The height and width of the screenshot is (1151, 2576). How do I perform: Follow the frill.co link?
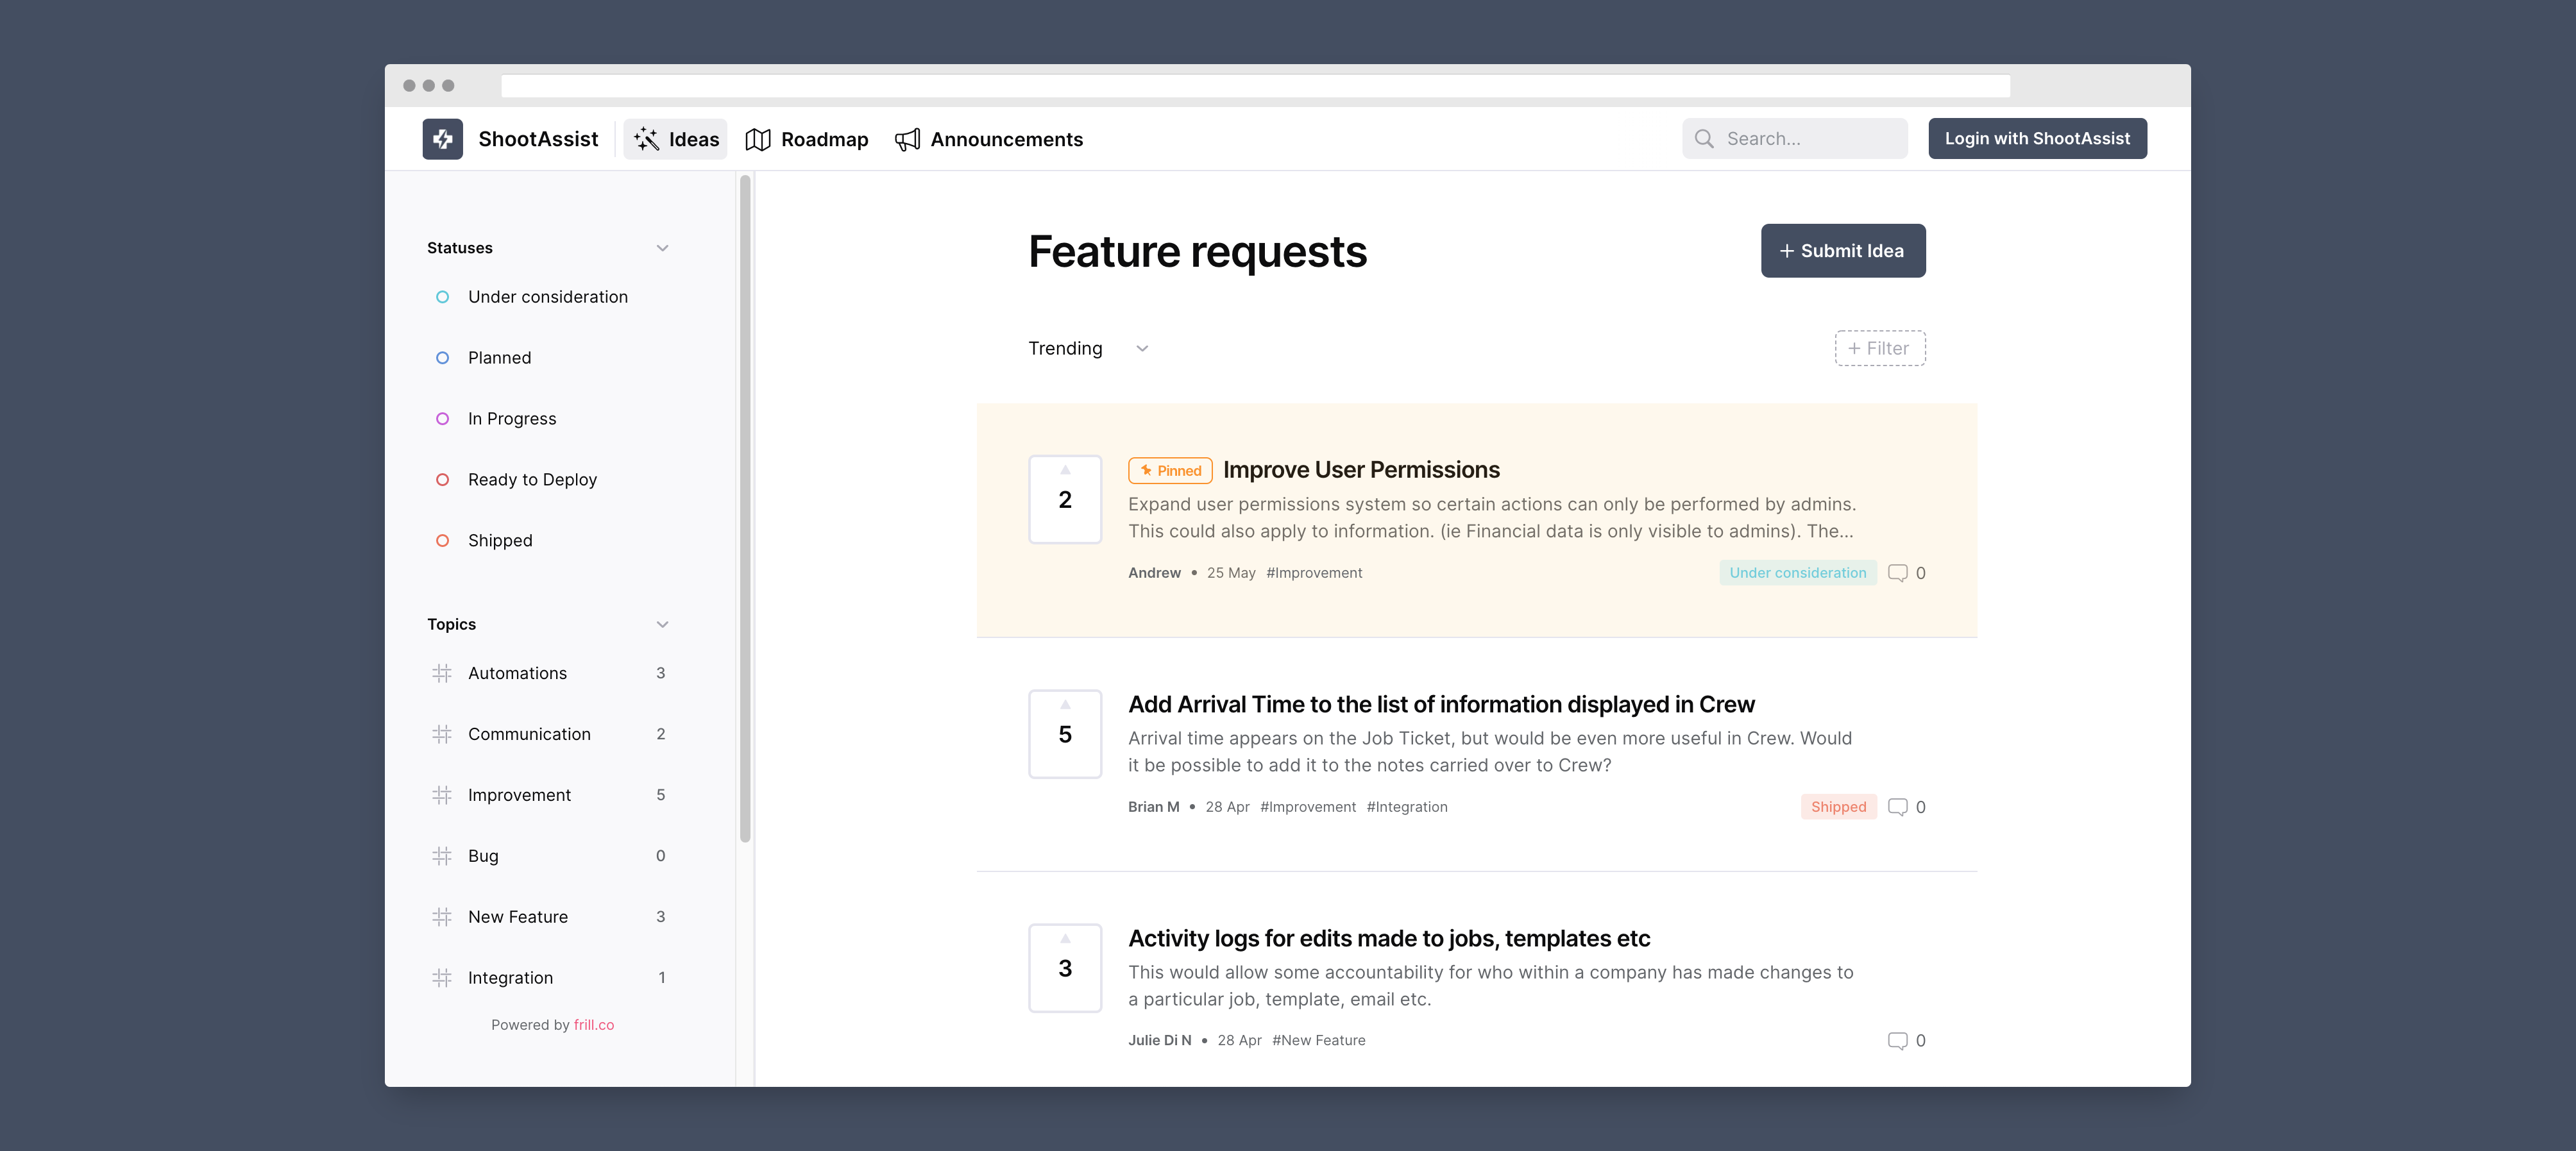[x=594, y=1025]
